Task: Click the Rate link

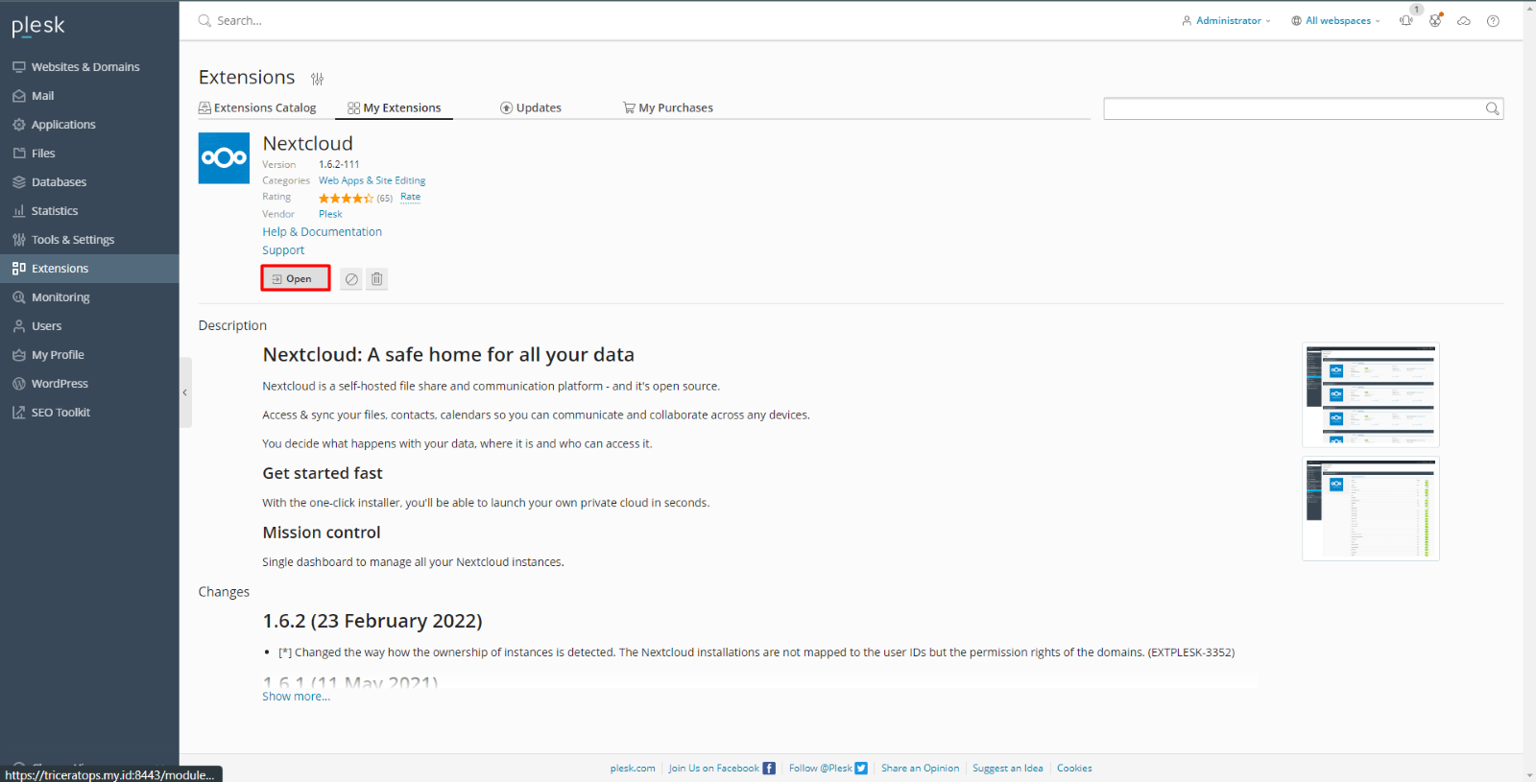Action: click(410, 197)
